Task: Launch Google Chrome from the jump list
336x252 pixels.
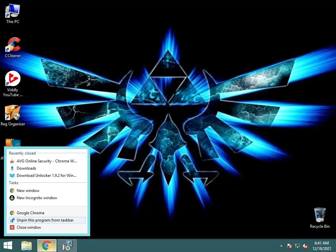Action: tap(47, 213)
